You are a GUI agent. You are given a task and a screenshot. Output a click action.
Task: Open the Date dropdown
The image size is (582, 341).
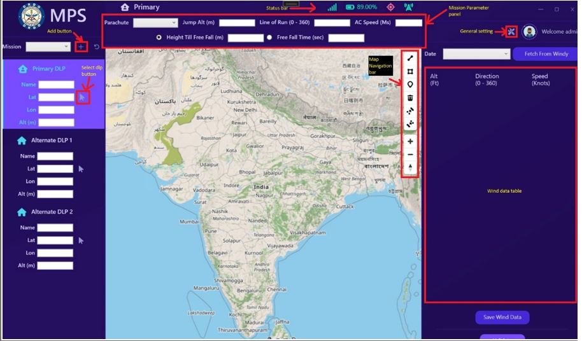click(476, 54)
